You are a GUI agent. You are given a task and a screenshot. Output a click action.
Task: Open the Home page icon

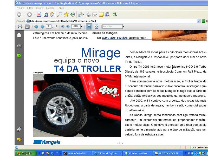pos(52,14)
